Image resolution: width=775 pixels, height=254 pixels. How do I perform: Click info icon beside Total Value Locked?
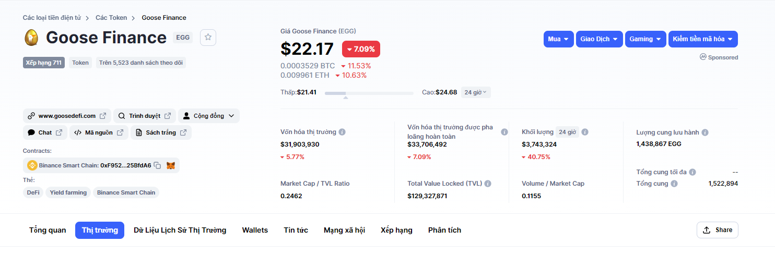pos(488,184)
